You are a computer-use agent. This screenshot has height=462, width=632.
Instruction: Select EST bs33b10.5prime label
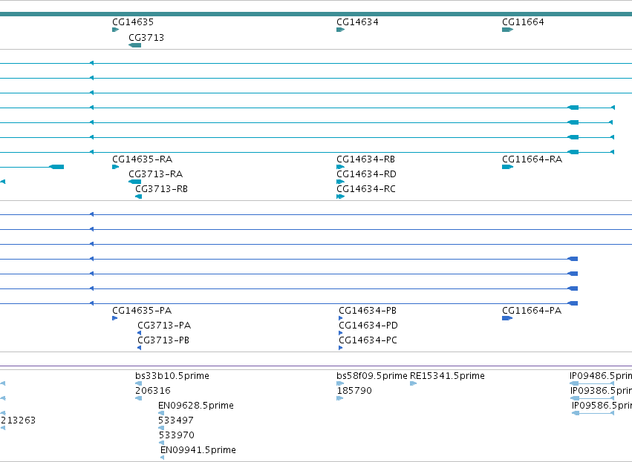(172, 376)
